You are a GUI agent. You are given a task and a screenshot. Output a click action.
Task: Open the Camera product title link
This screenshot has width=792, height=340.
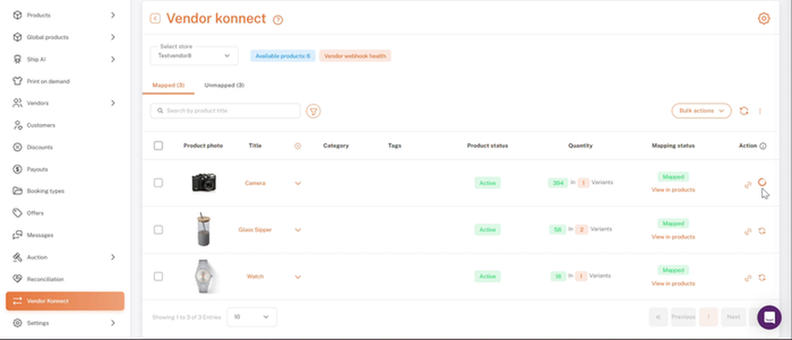click(255, 183)
